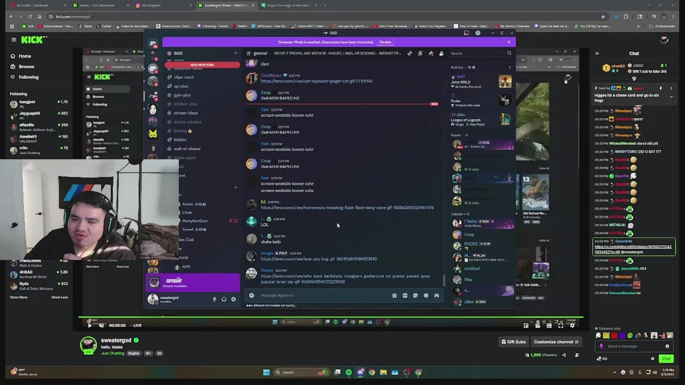Click Message #general input field
The image size is (685, 385).
[x=324, y=295]
